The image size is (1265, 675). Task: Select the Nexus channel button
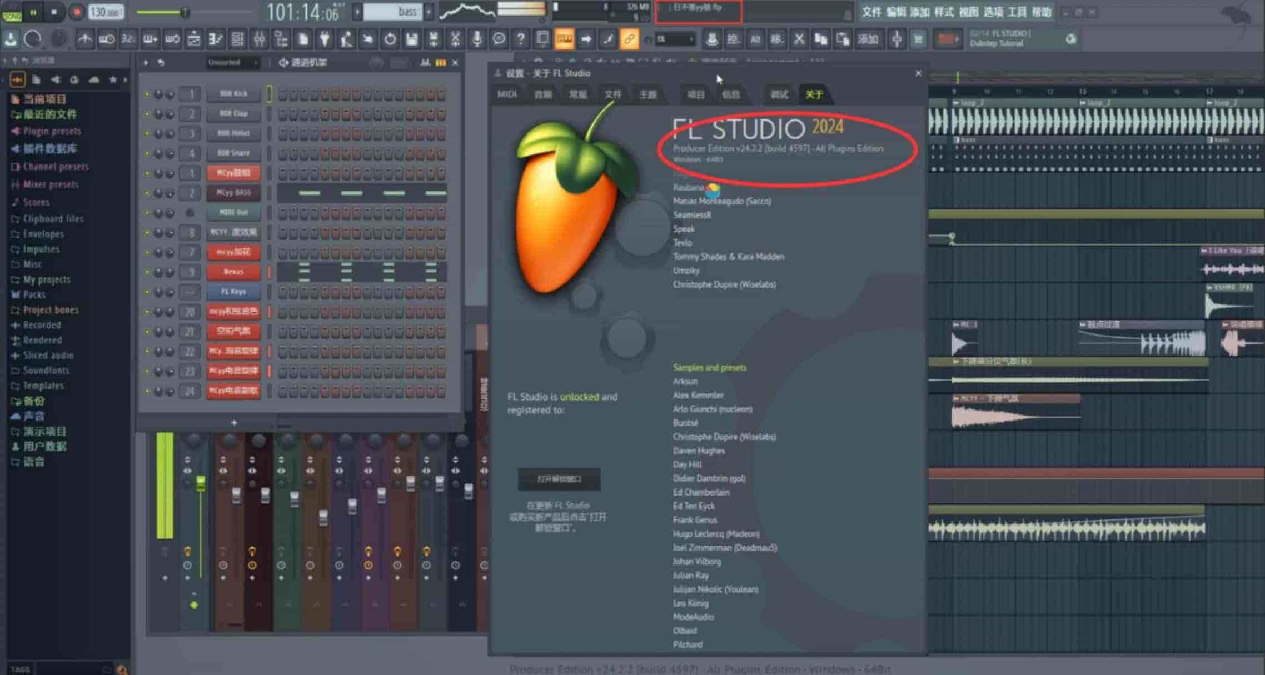coord(233,272)
